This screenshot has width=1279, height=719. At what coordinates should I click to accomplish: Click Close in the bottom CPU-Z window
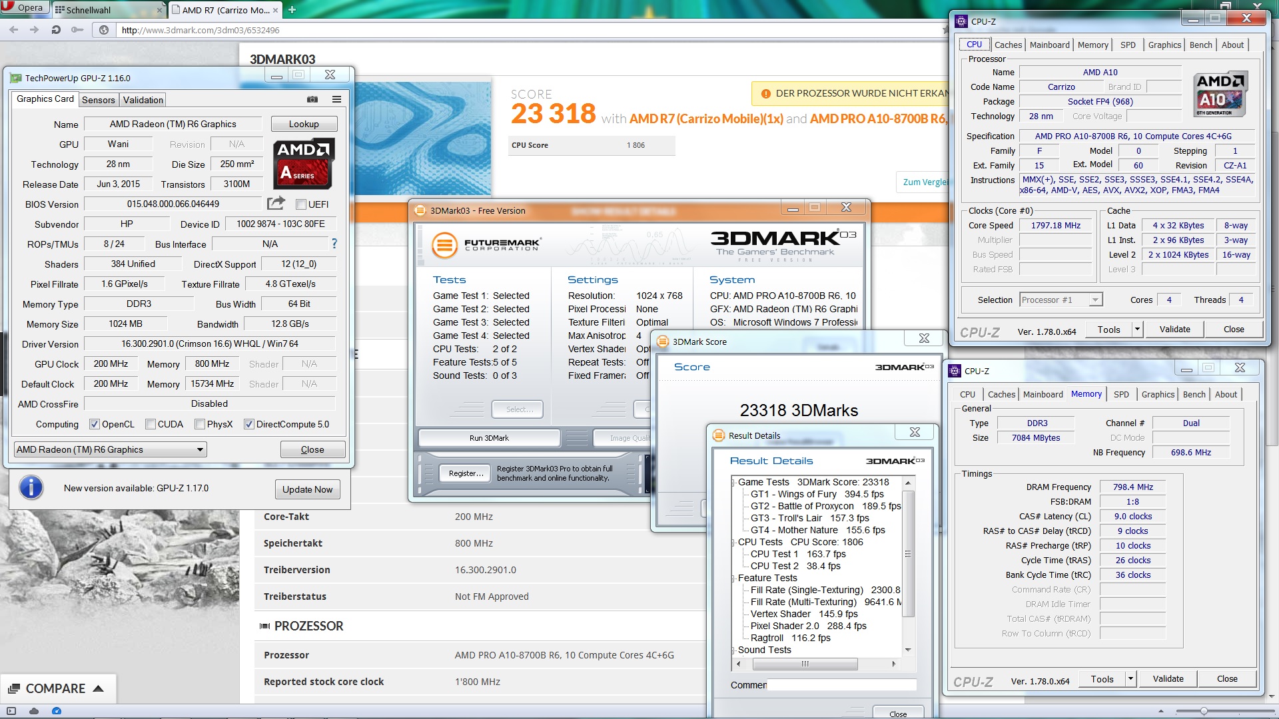(x=1227, y=679)
